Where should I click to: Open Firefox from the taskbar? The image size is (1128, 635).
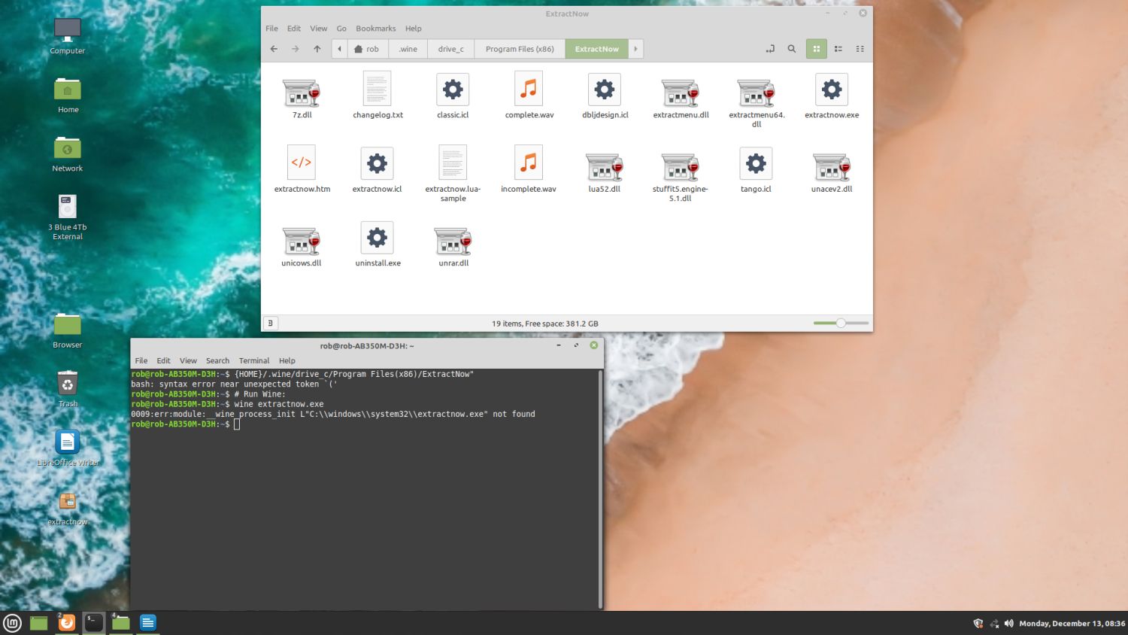point(67,623)
